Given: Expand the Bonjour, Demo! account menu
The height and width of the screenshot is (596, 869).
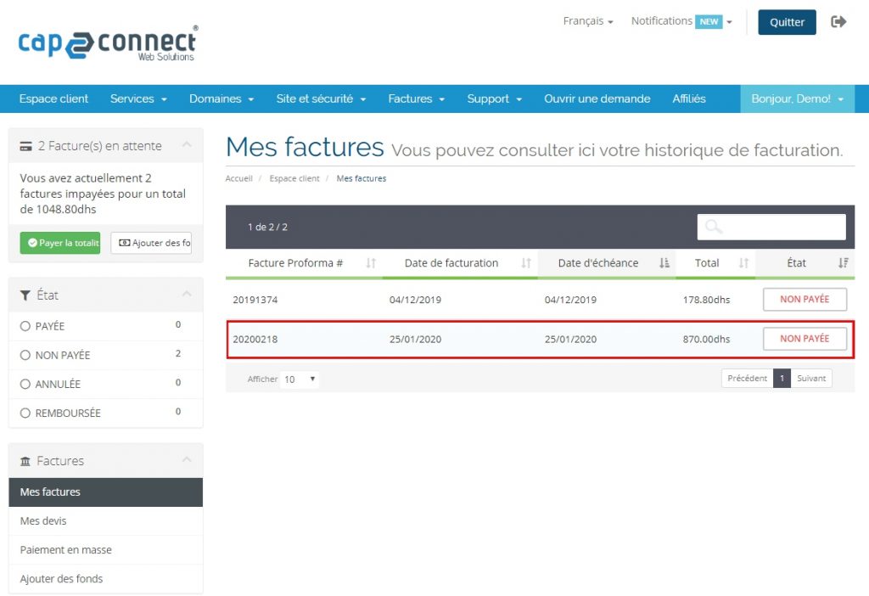Looking at the screenshot, I should (797, 98).
